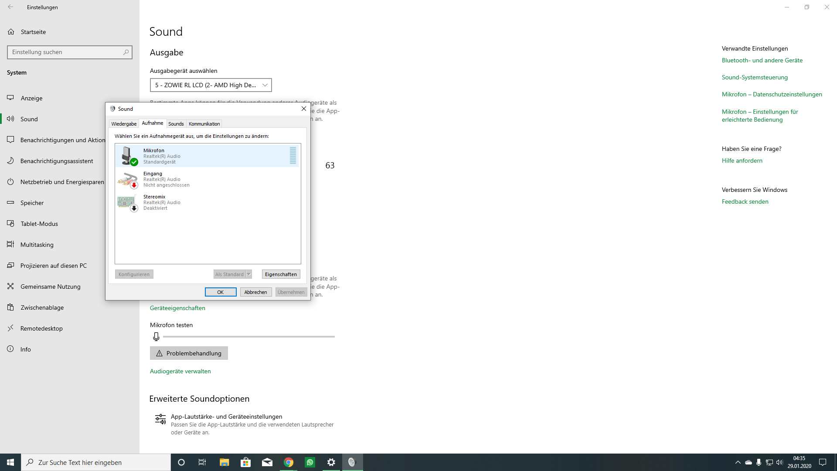The height and width of the screenshot is (471, 837).
Task: Select Tablet-Modus in the sidebar
Action: [39, 223]
